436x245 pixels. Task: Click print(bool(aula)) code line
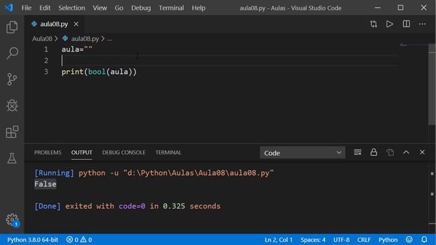pos(99,71)
